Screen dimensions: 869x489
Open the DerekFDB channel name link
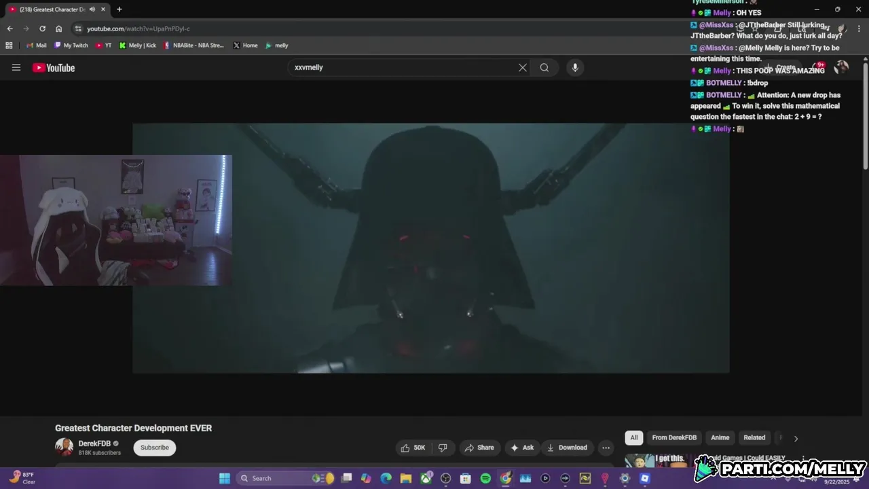[94, 443]
